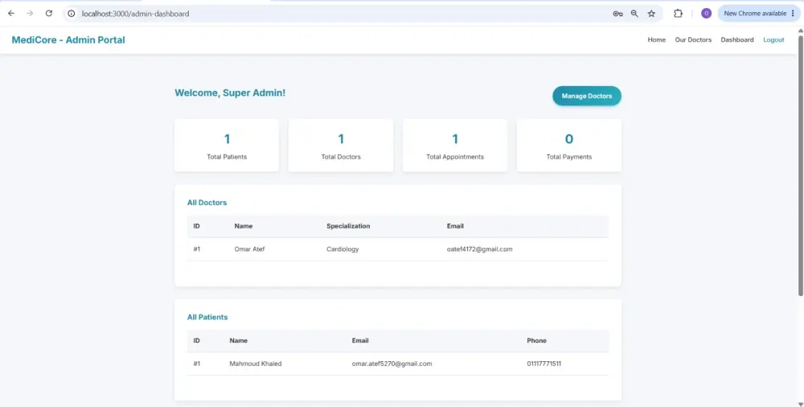Open the saved passwords key icon
This screenshot has width=804, height=407.
pos(617,14)
